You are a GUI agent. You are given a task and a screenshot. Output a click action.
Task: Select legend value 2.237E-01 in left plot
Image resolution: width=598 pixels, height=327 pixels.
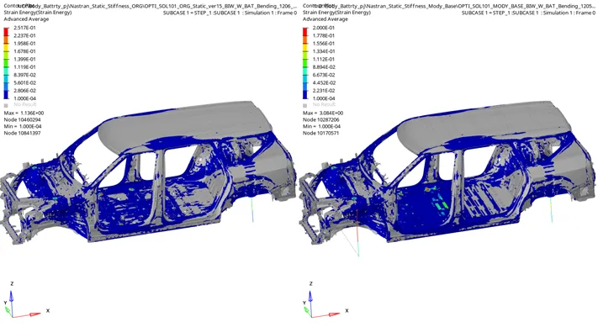tap(24, 36)
